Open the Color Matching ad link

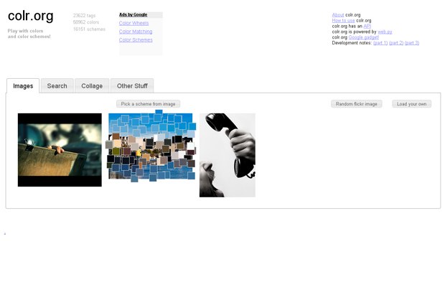click(136, 32)
